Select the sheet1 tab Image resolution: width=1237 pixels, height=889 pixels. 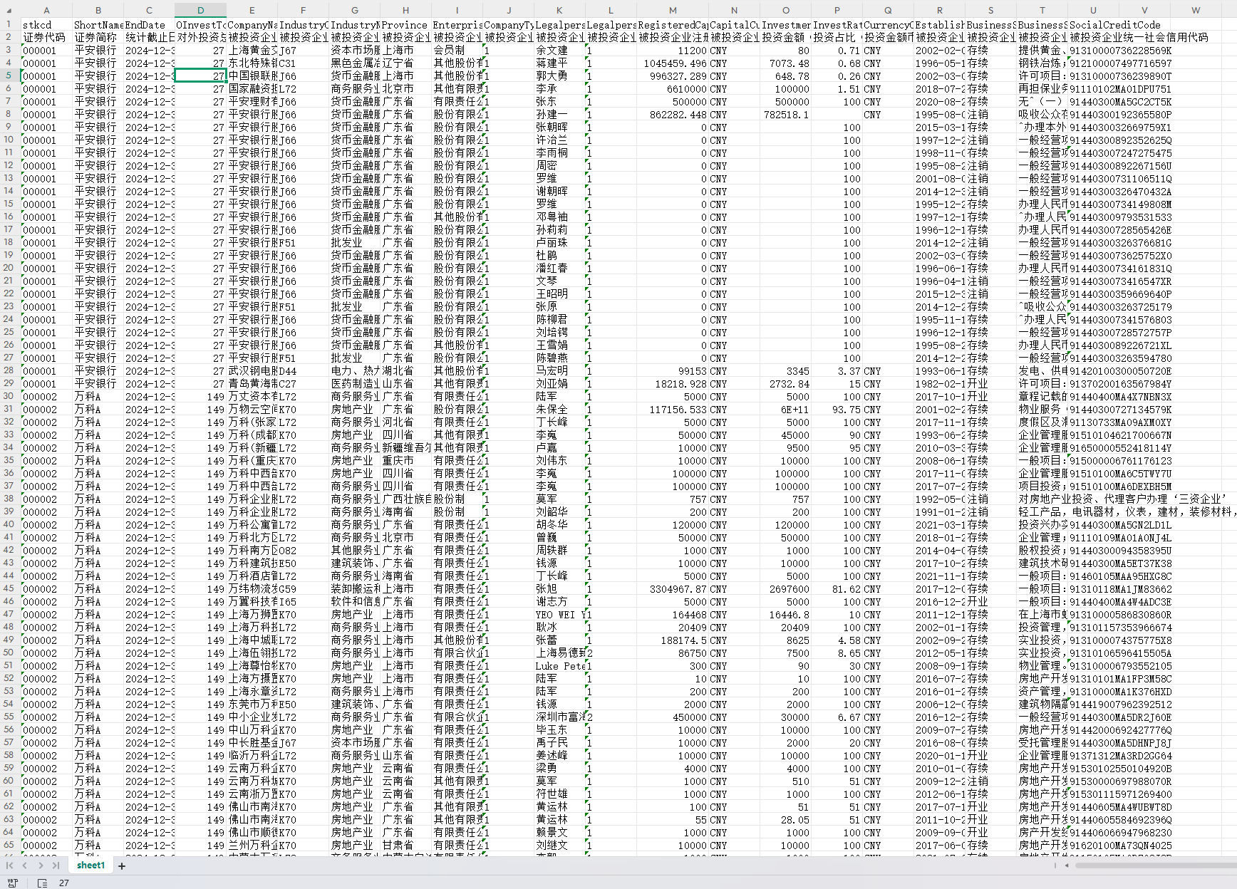pyautogui.click(x=90, y=865)
